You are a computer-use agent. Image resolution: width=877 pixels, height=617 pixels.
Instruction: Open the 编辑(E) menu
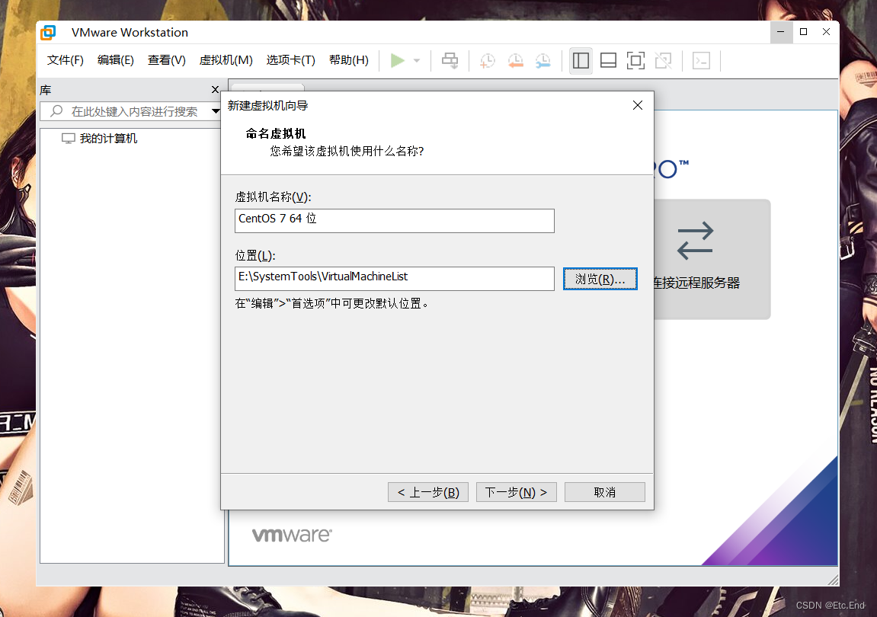coord(116,60)
